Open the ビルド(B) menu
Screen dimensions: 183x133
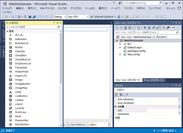pyautogui.click(x=62, y=8)
